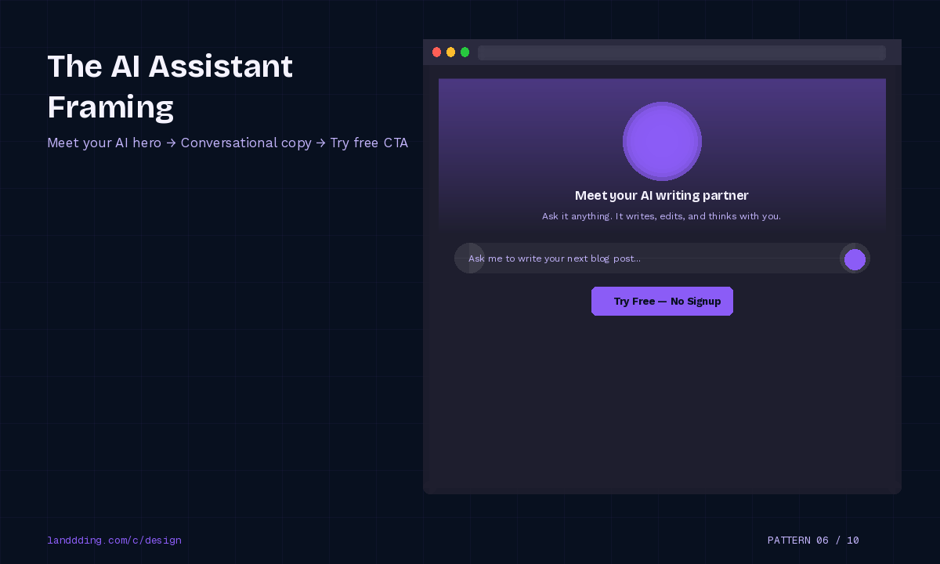Select the Meet your AI hero breadcrumb

pyautogui.click(x=104, y=143)
